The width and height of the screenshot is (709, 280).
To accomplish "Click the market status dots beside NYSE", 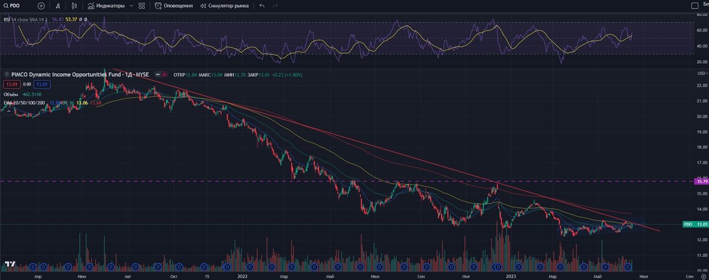I will pyautogui.click(x=160, y=75).
